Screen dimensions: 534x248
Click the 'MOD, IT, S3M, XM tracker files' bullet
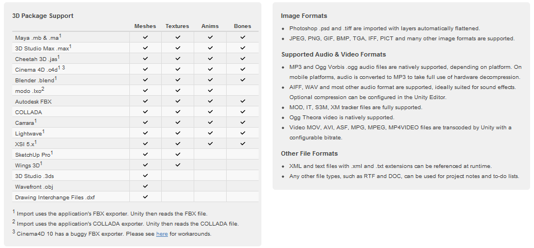click(x=356, y=107)
